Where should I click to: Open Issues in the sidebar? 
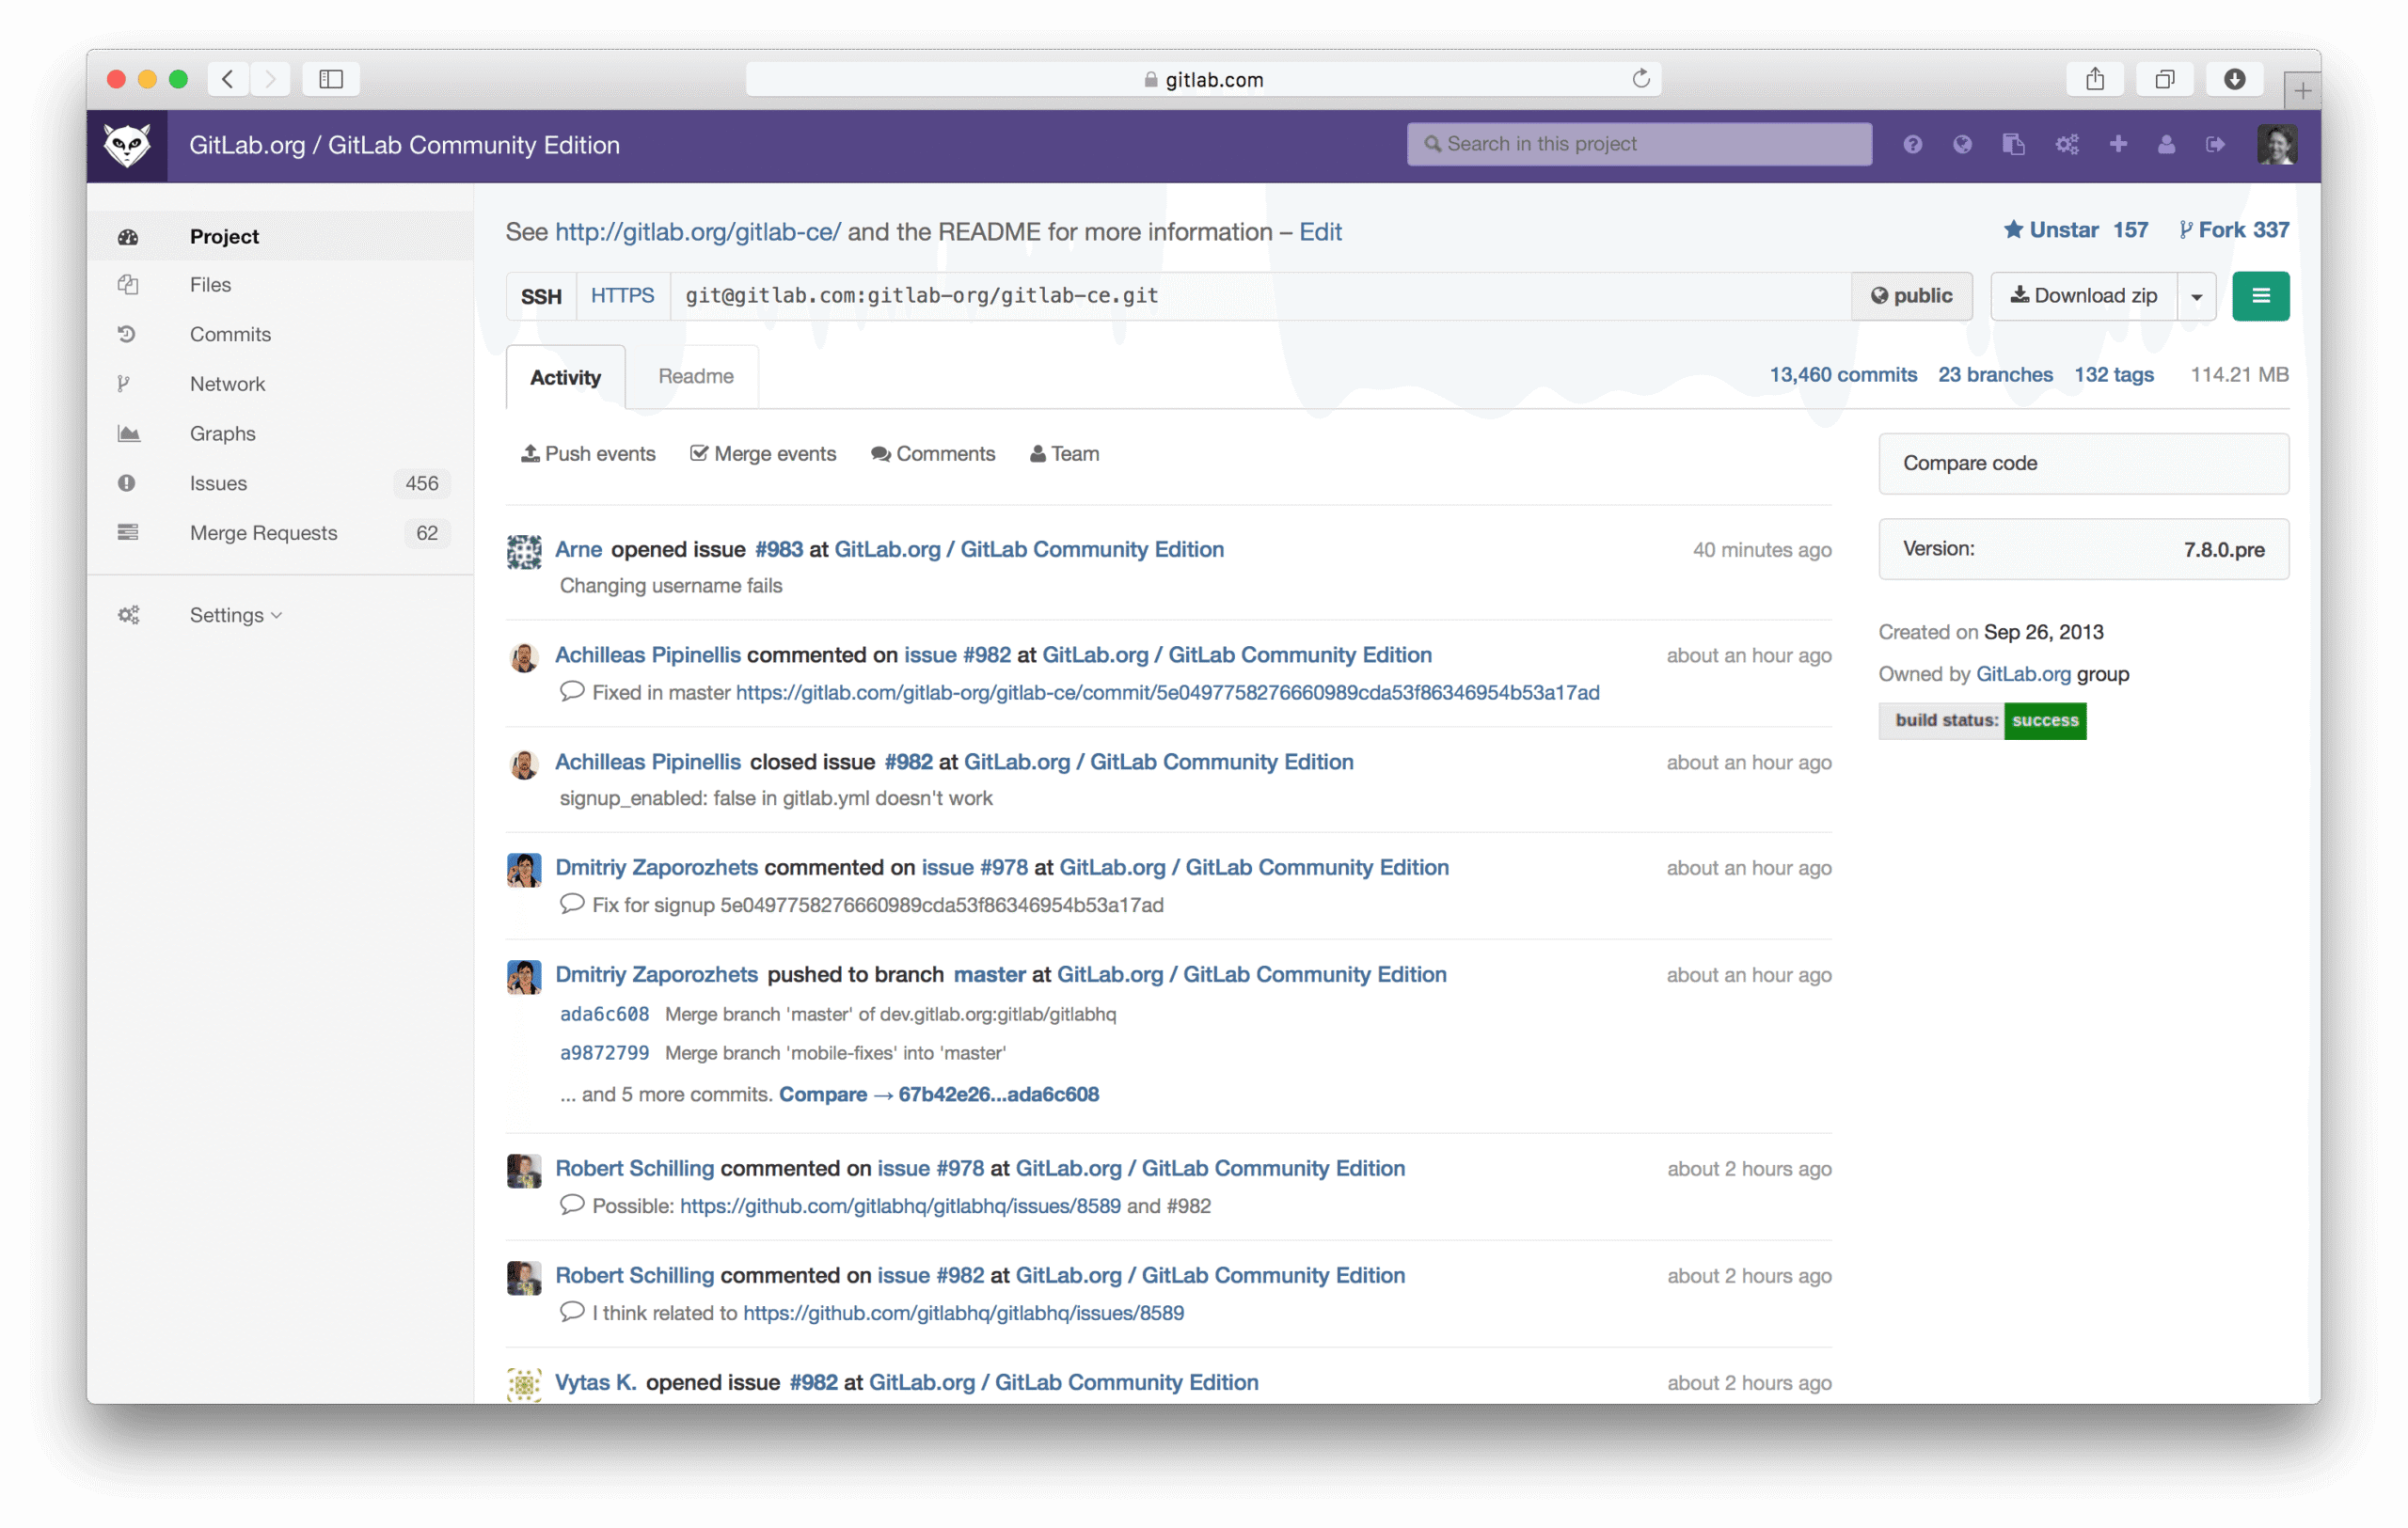[218, 483]
